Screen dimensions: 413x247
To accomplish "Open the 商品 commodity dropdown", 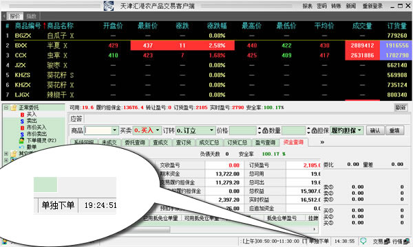I will click(x=114, y=130).
